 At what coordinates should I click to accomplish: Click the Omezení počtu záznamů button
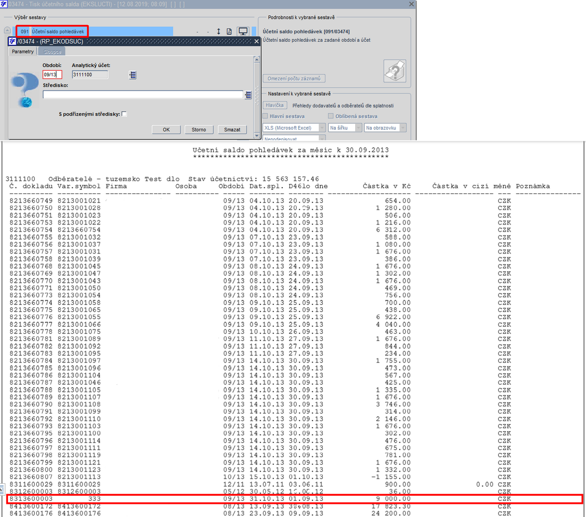[x=294, y=78]
